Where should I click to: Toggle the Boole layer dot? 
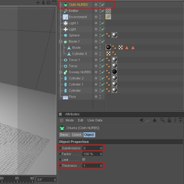(x=96, y=48)
